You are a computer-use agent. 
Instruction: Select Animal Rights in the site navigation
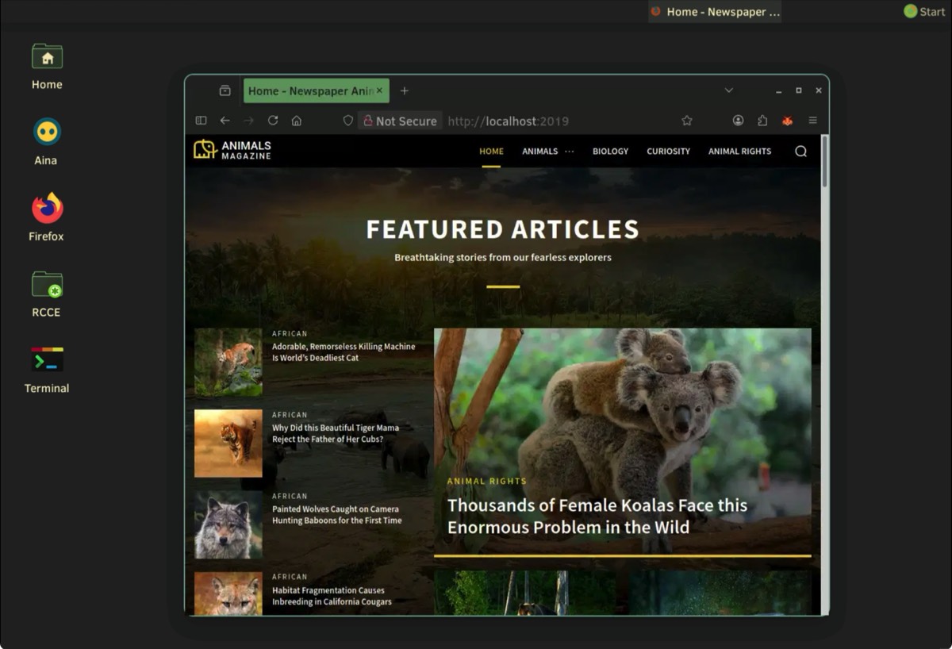coord(739,152)
